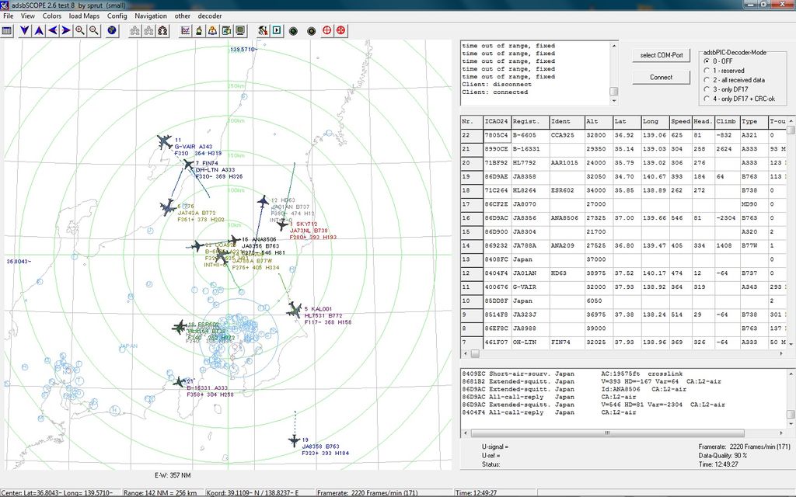
Task: Click the globe map icon
Action: coord(112,31)
